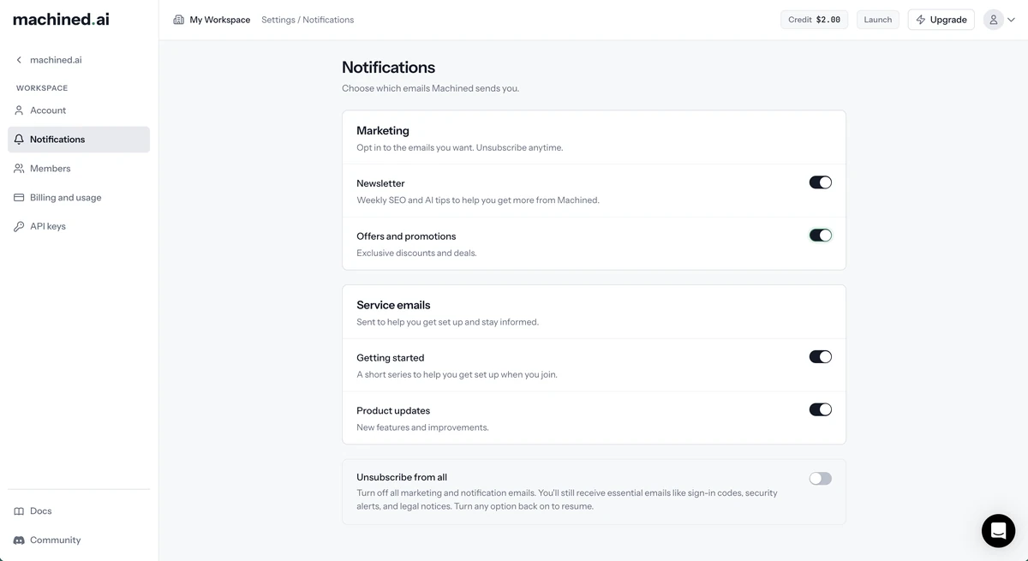Enable Unsubscribe from all
Viewport: 1028px width, 561px height.
[x=821, y=479]
